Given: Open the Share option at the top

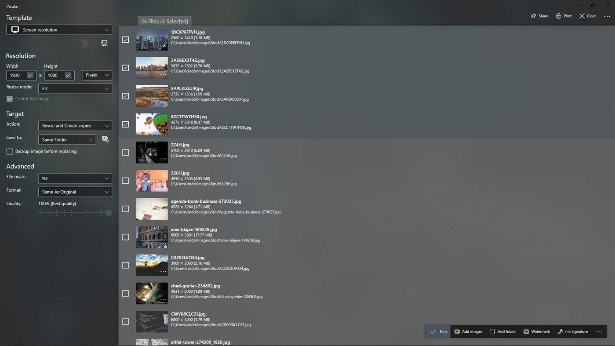Looking at the screenshot, I should pyautogui.click(x=539, y=16).
